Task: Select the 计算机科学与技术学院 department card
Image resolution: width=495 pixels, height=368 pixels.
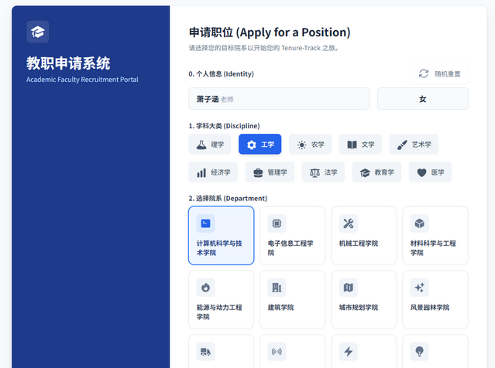Action: point(222,235)
